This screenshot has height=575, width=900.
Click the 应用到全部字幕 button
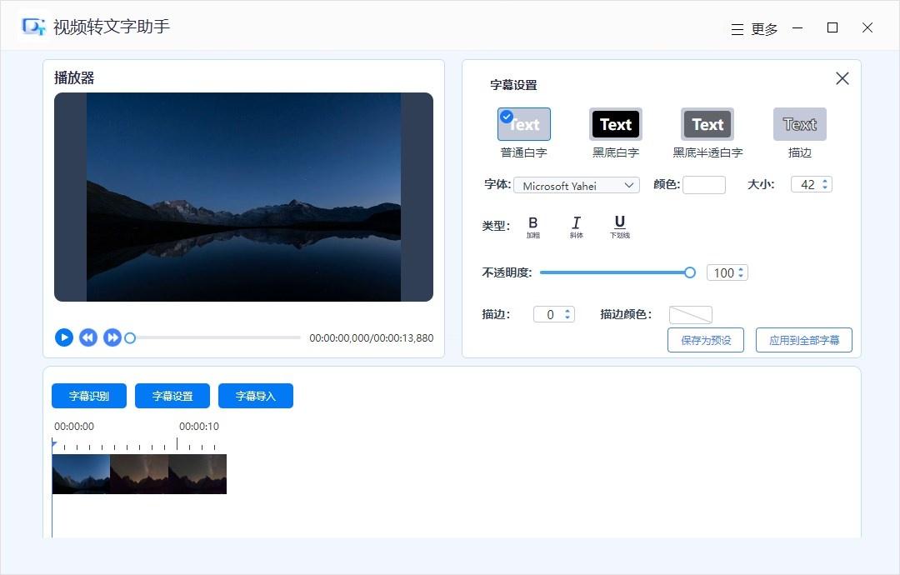(804, 340)
